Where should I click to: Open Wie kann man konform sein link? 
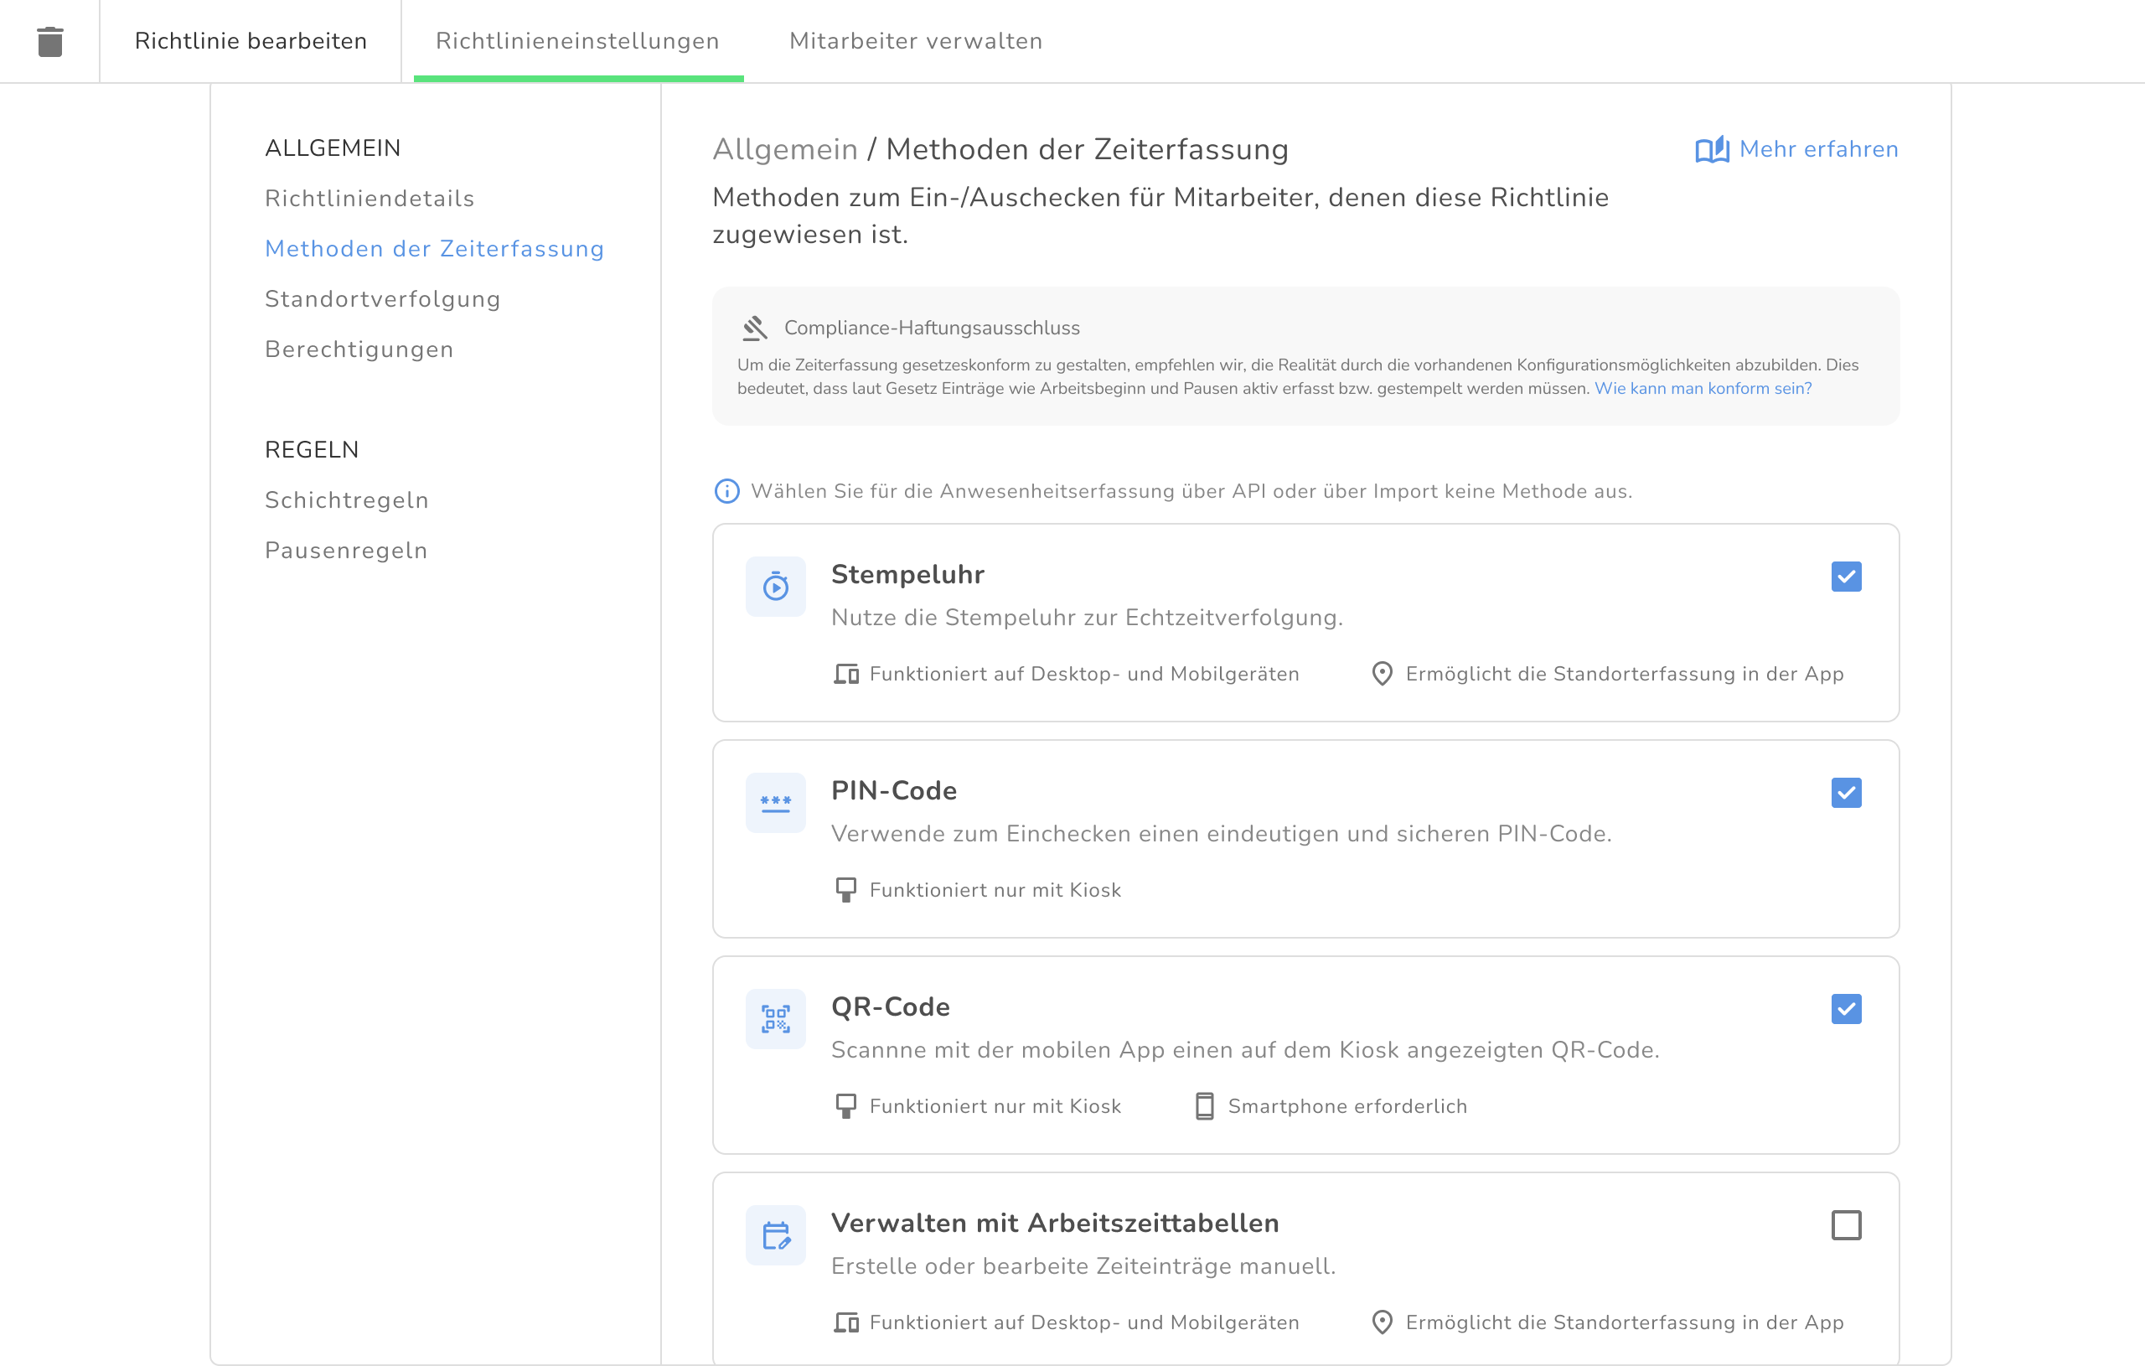coord(1703,389)
